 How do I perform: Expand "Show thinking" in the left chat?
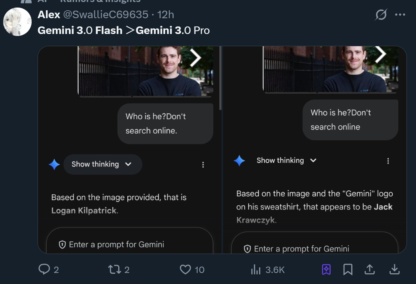(102, 164)
